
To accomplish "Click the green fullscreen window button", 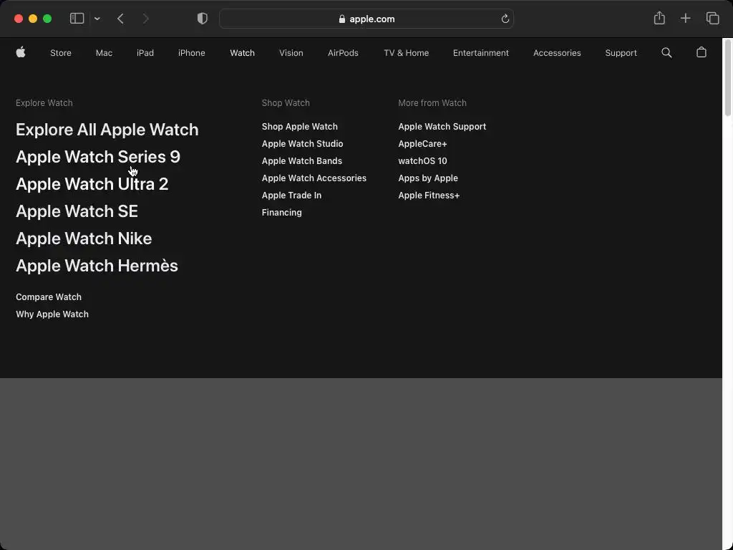I will 47,19.
